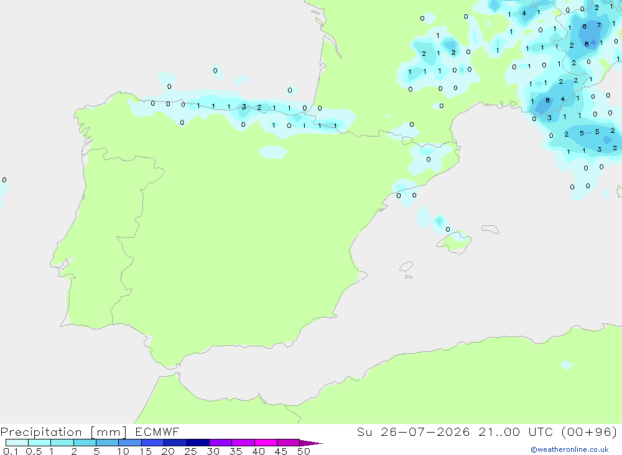Click the 45–50 mm legend swatch

[288, 443]
